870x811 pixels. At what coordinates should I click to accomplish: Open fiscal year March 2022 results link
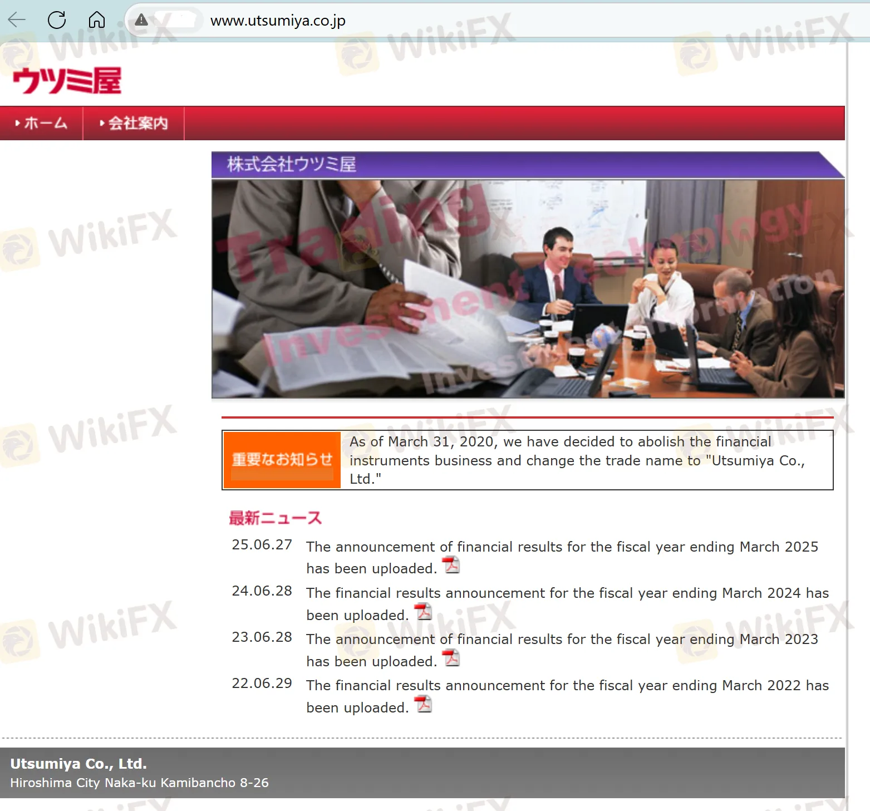coord(567,686)
